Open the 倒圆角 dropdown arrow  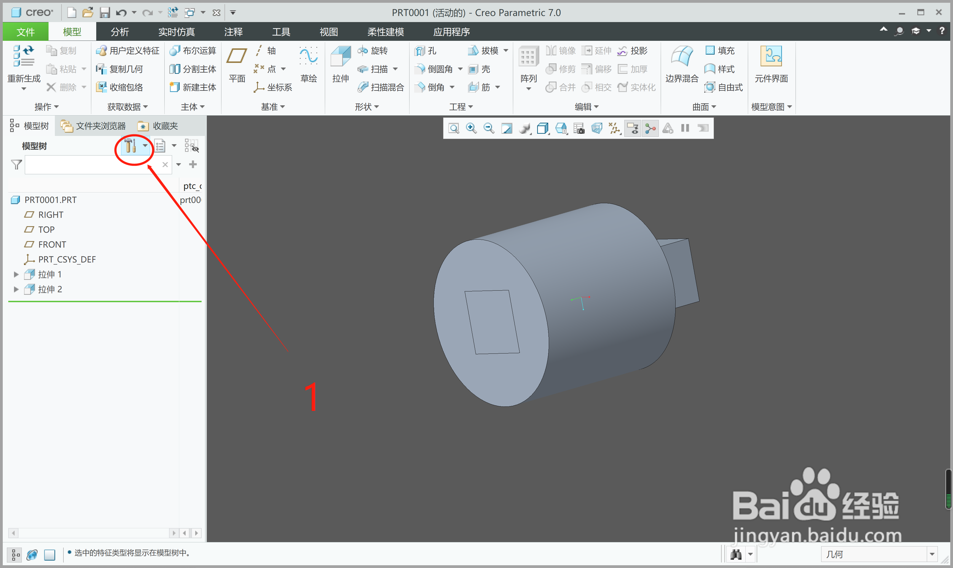(461, 69)
